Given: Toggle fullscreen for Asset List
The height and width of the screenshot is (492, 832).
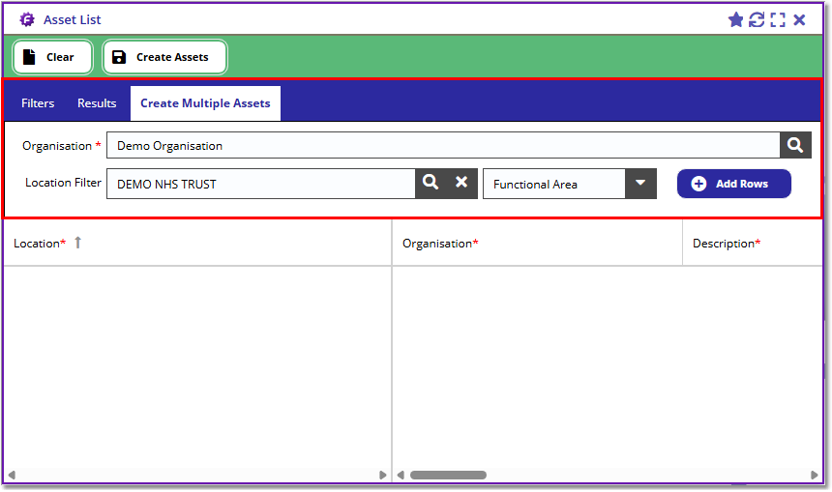Looking at the screenshot, I should click(778, 20).
